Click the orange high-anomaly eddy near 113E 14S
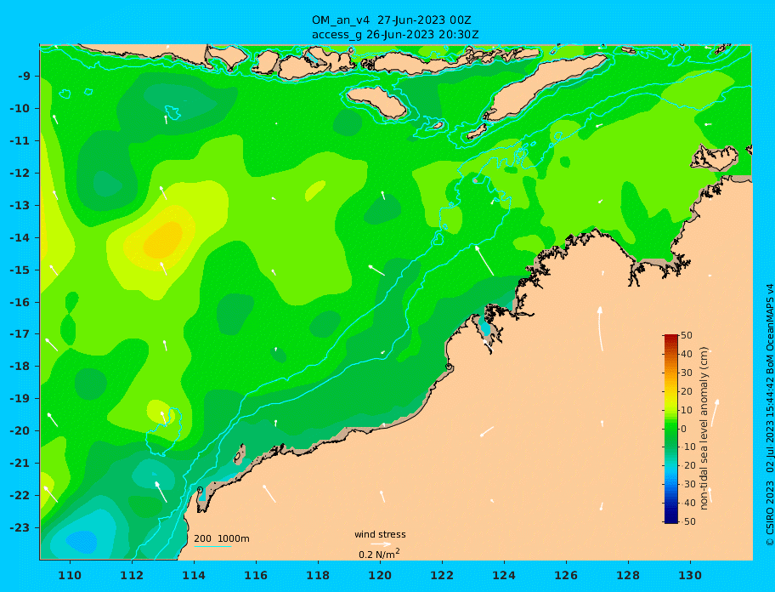 162,240
